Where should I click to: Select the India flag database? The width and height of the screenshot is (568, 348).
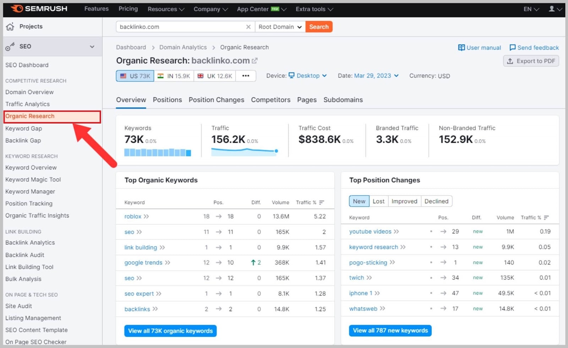174,76
